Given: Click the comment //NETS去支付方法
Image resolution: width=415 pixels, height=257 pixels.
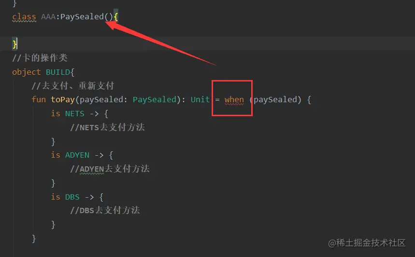Looking at the screenshot, I should (107, 127).
